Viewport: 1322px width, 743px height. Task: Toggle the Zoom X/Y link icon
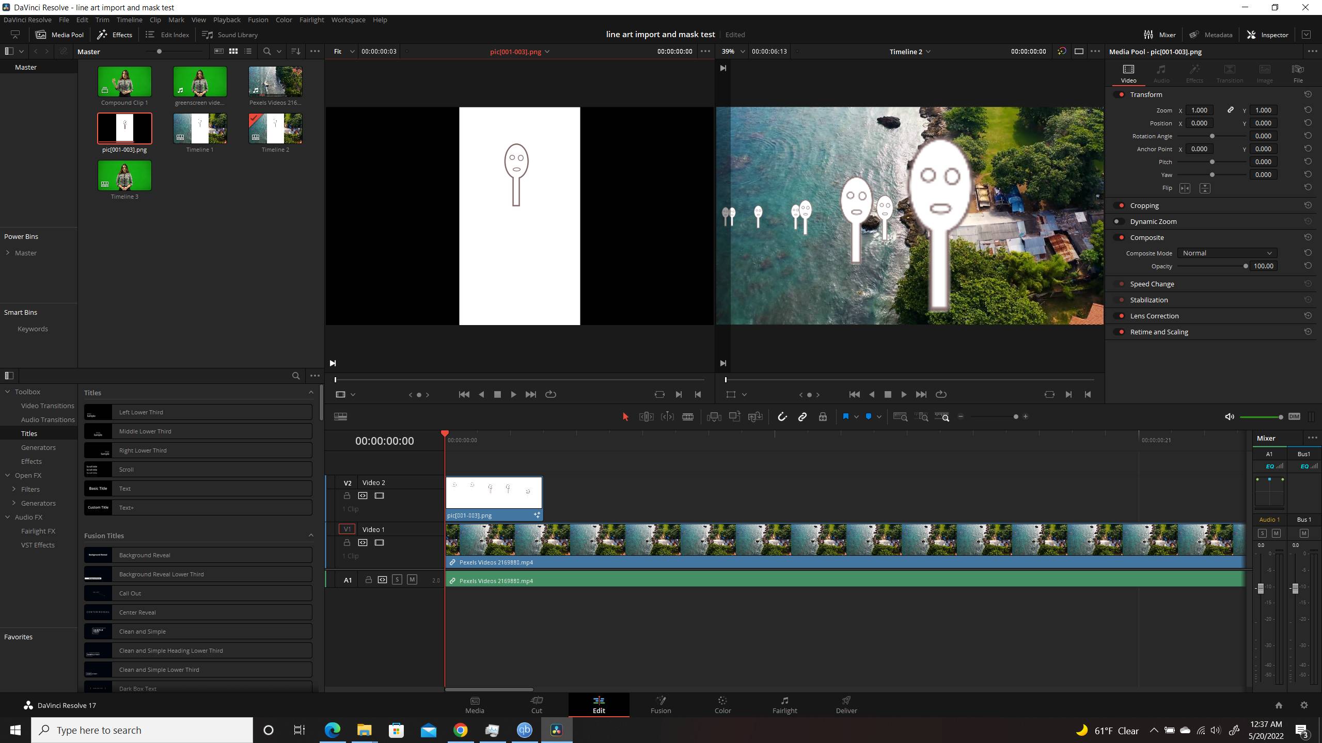click(1231, 110)
